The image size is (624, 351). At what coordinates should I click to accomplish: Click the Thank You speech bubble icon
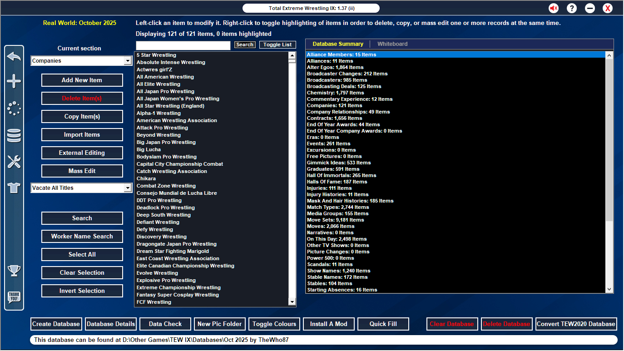pyautogui.click(x=14, y=297)
